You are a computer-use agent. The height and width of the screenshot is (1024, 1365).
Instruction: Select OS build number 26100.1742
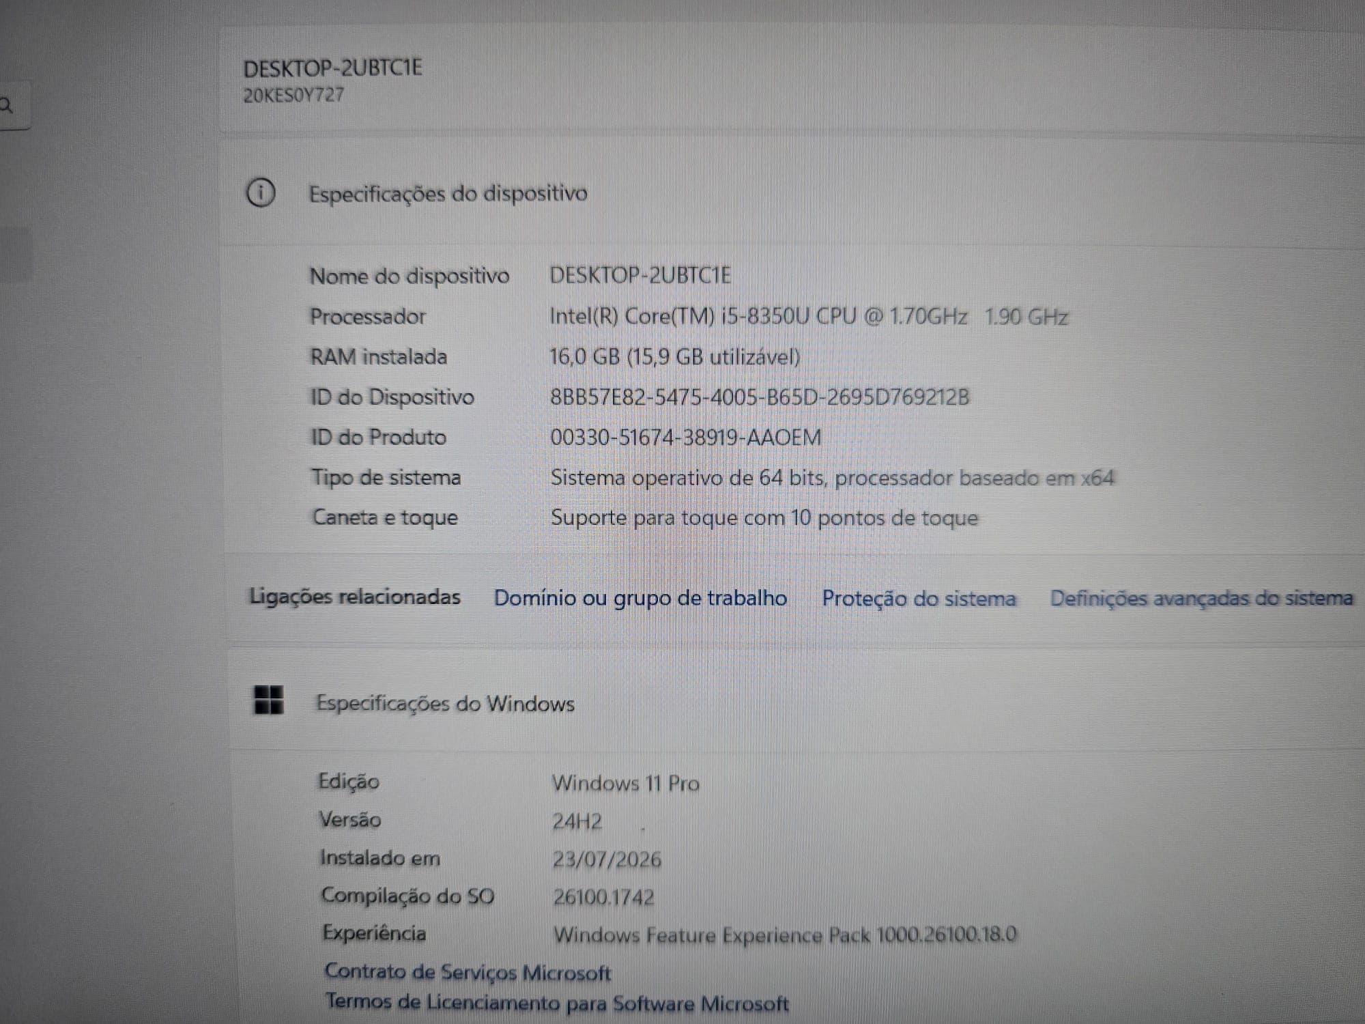[x=604, y=896]
